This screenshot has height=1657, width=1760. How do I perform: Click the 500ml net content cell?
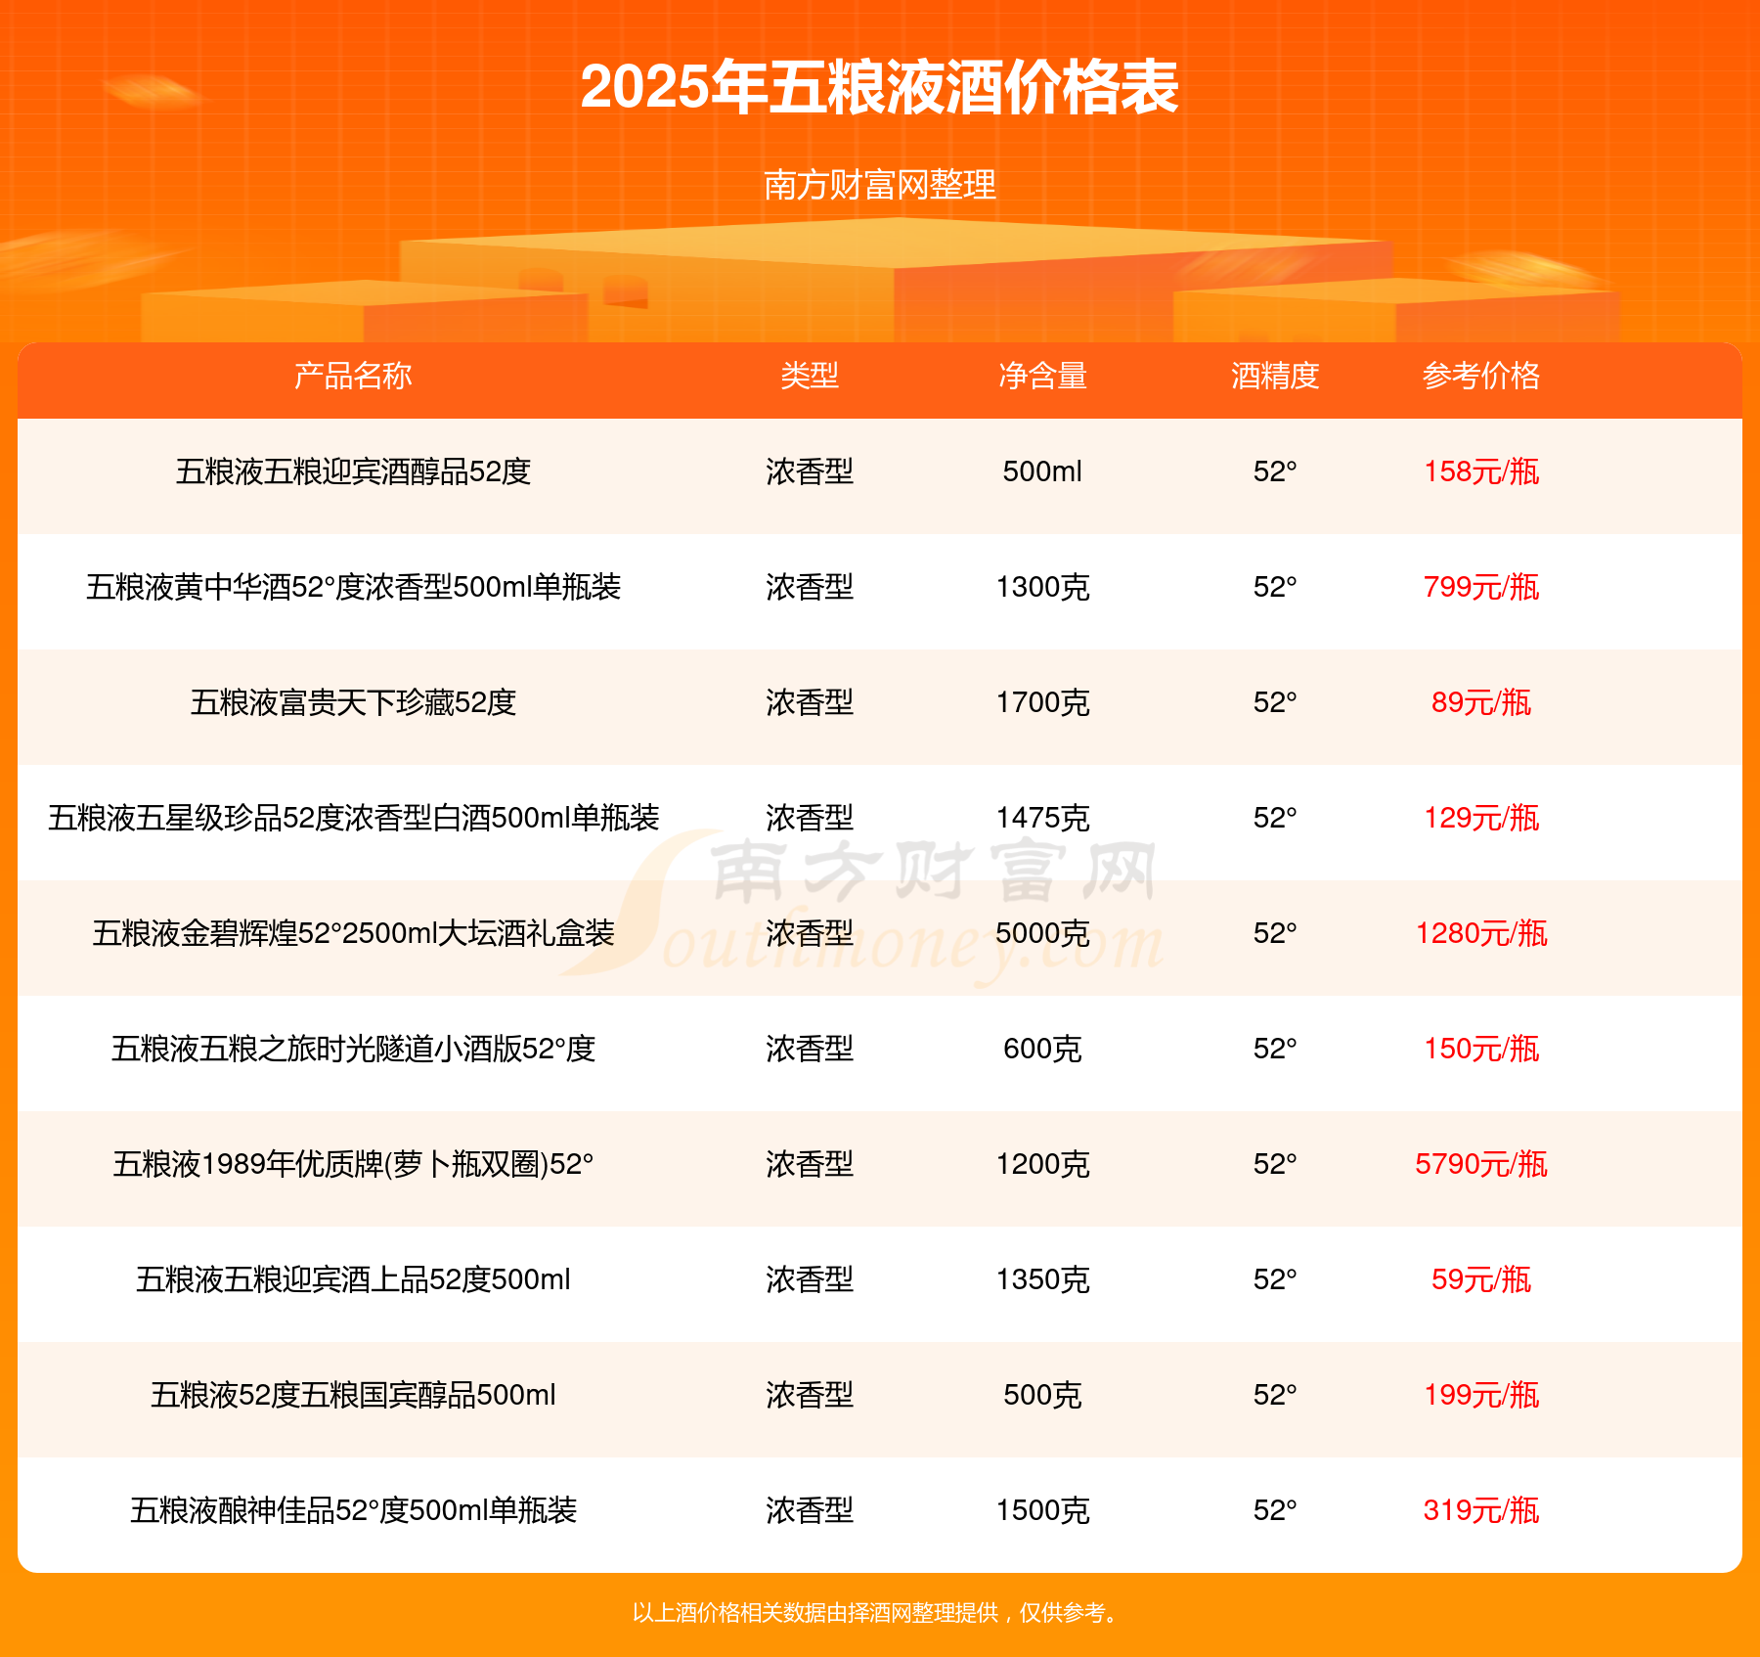click(1042, 471)
